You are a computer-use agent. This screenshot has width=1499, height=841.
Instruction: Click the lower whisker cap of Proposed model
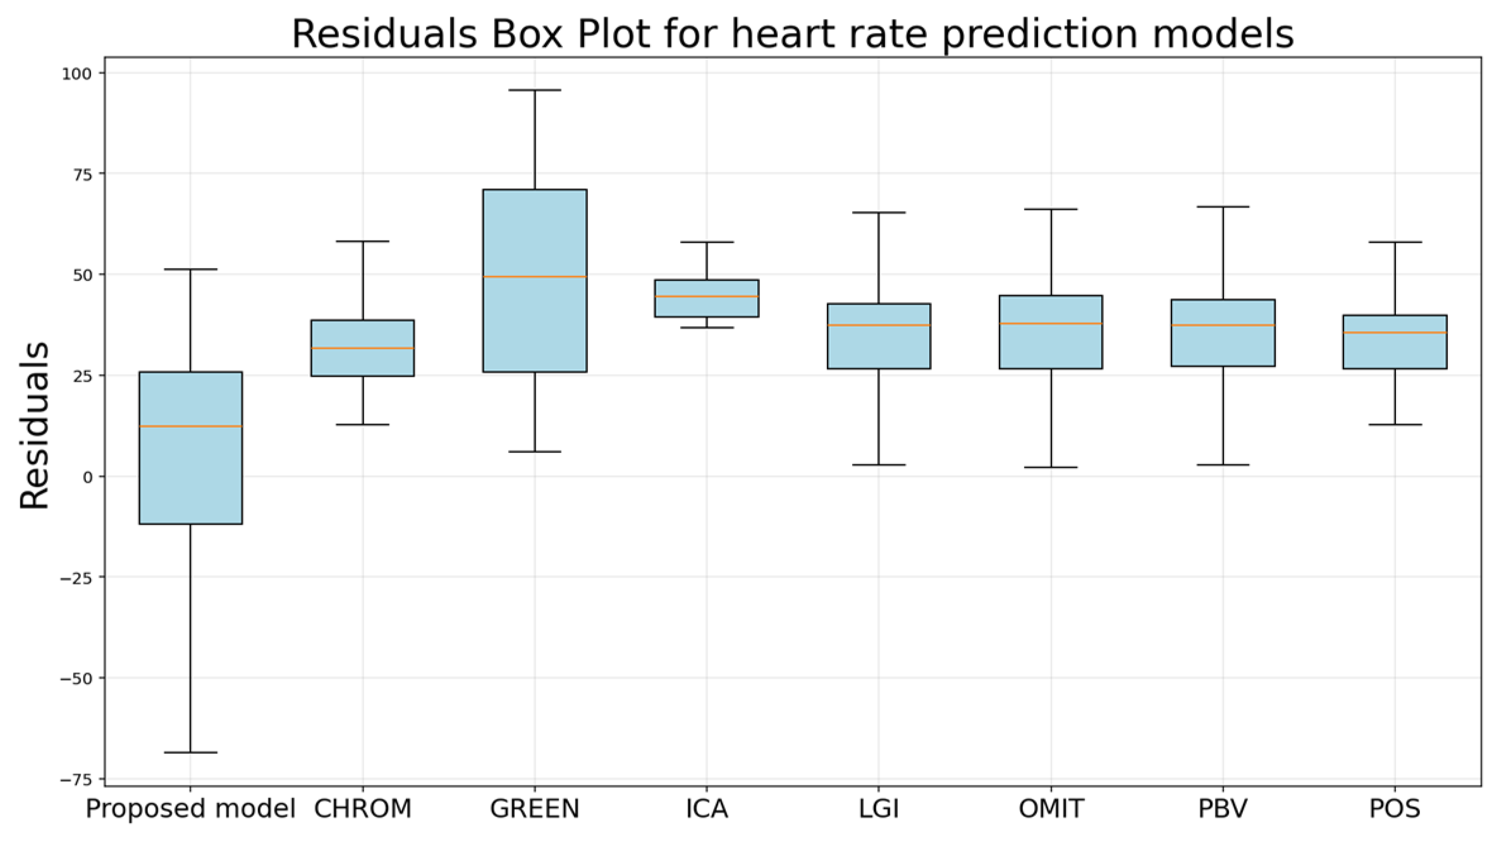[190, 753]
